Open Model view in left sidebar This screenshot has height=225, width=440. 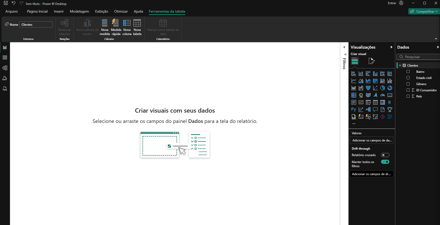(5, 68)
